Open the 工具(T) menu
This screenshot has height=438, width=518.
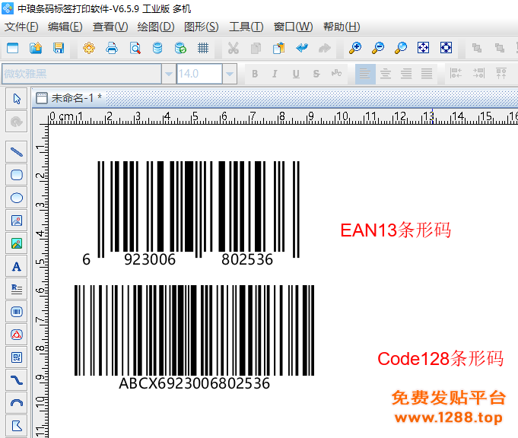246,27
